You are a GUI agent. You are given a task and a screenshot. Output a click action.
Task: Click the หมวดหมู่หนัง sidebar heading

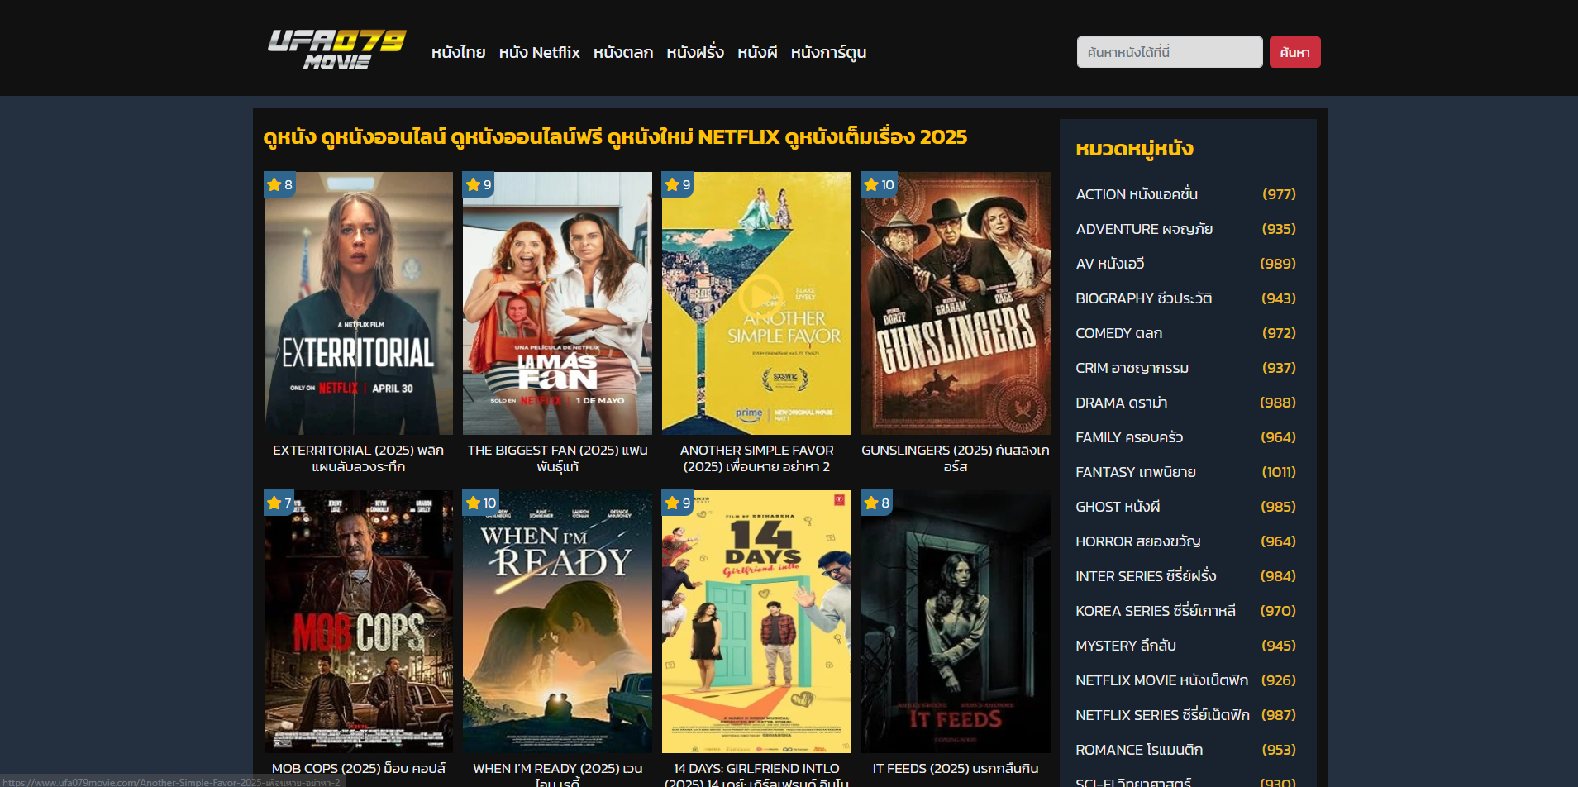[1134, 149]
